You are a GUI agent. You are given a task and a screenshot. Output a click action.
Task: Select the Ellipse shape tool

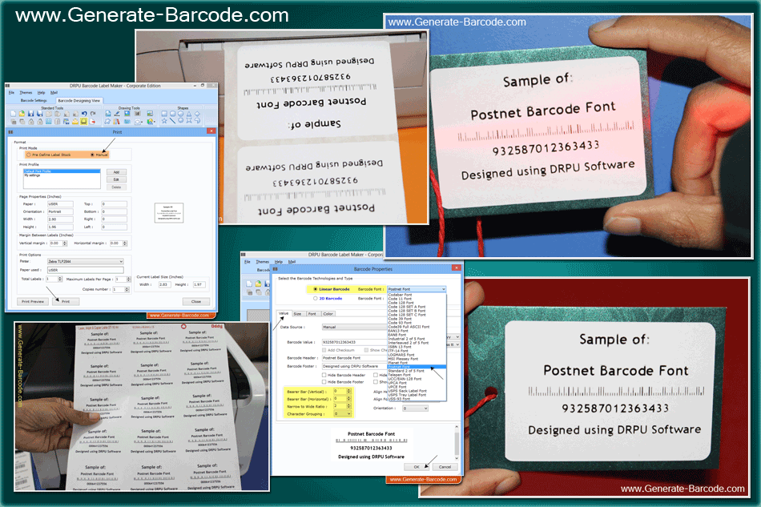[x=180, y=114]
